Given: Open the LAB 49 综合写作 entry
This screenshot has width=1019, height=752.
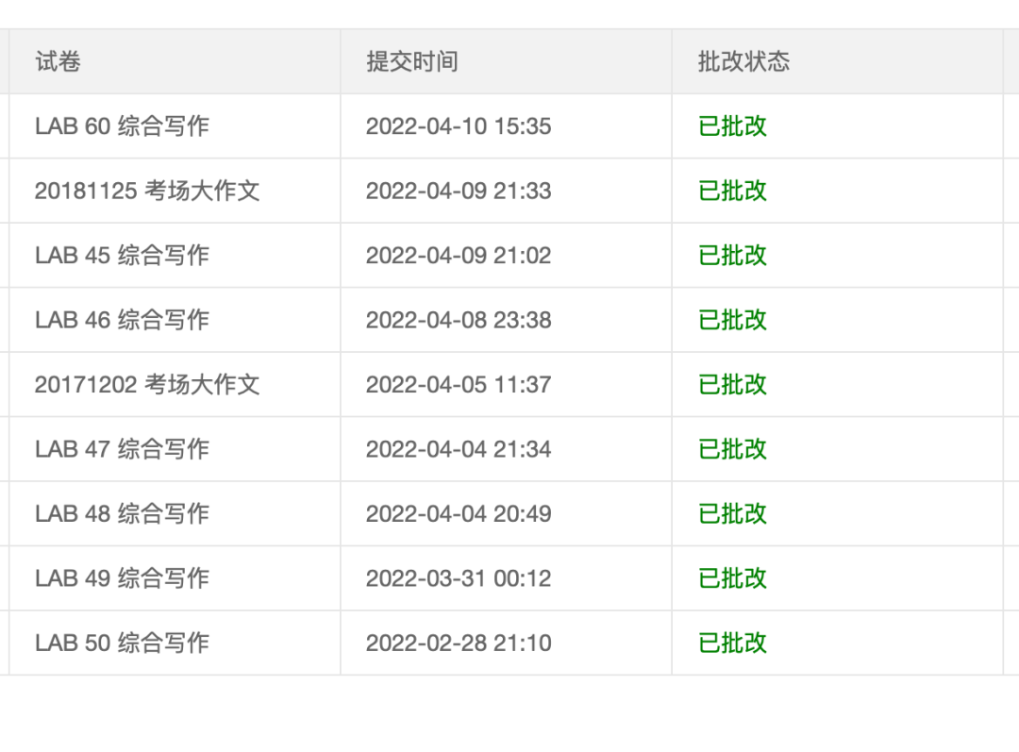Looking at the screenshot, I should 122,578.
